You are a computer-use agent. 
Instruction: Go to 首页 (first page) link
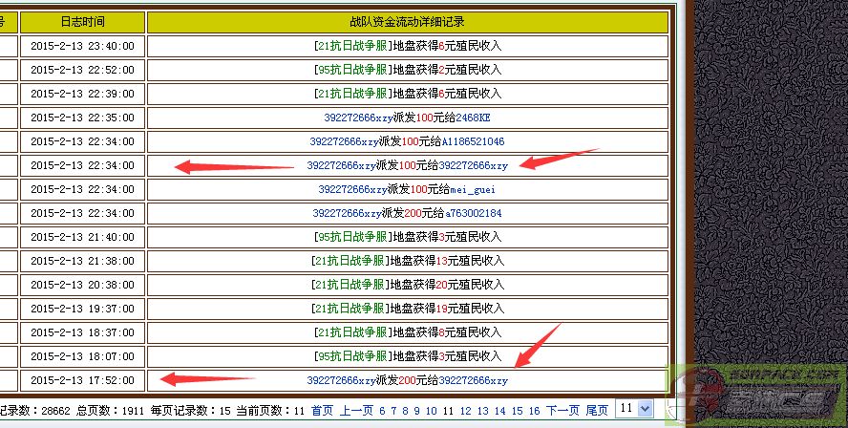pos(321,411)
